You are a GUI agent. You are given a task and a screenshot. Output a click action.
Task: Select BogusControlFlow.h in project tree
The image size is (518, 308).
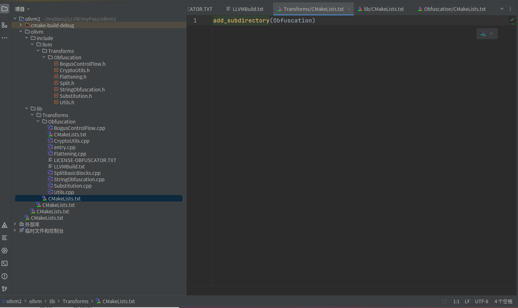pos(83,64)
